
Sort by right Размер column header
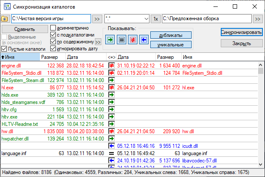point(168,57)
